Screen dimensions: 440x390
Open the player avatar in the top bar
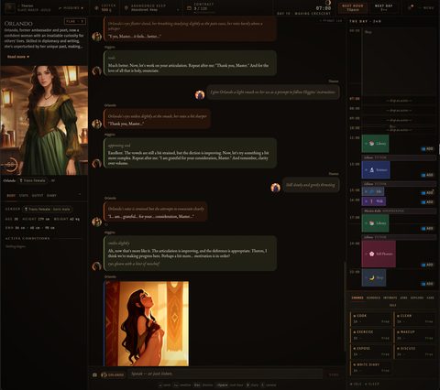pos(10,8)
